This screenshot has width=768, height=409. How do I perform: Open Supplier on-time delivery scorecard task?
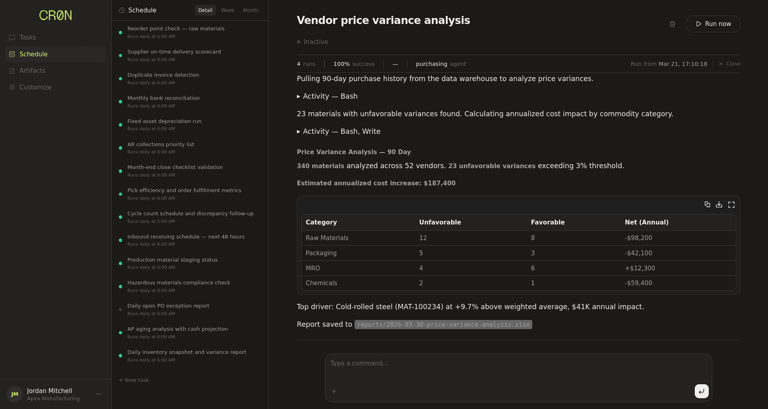click(190, 56)
